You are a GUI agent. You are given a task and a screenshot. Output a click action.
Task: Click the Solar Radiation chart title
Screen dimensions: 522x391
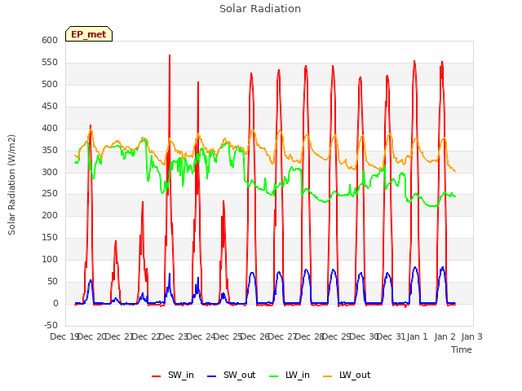click(x=260, y=9)
